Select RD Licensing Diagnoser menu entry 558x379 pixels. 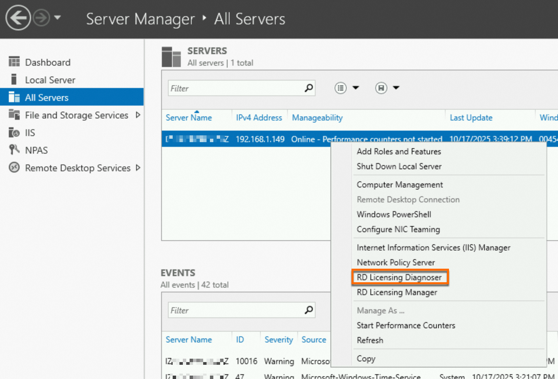[x=399, y=277]
